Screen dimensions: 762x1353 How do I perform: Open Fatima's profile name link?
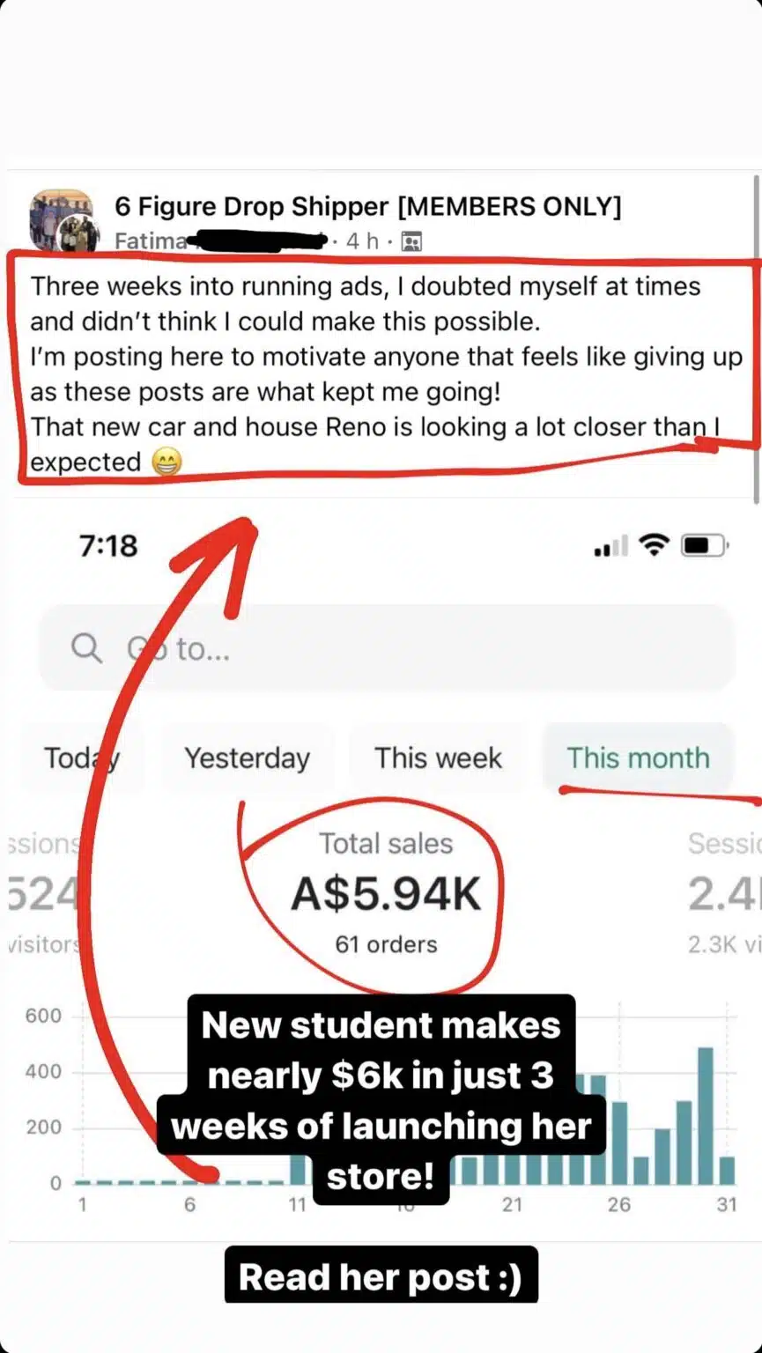point(151,240)
